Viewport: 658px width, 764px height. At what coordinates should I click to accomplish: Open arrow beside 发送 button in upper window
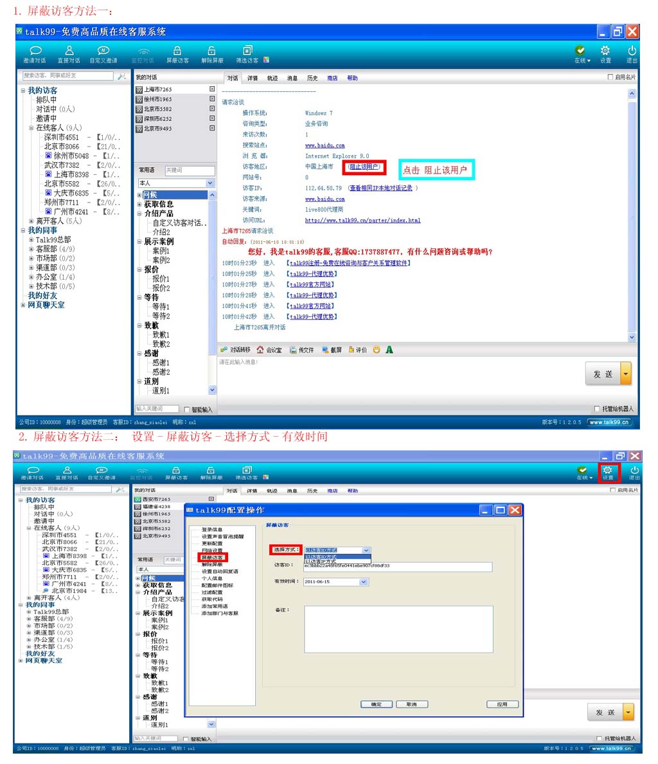626,374
